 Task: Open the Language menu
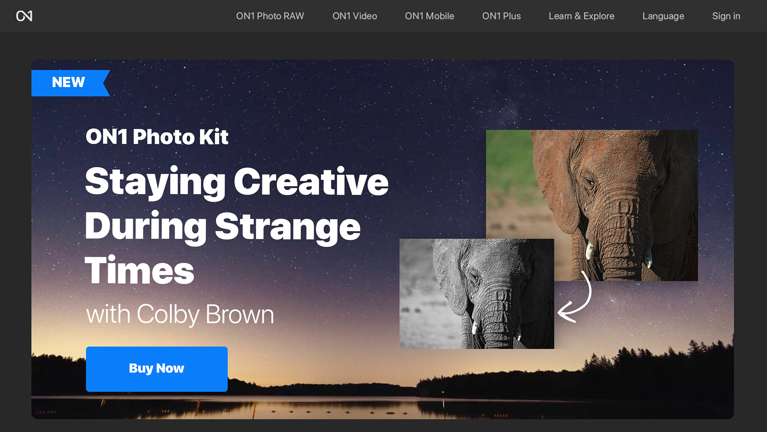click(x=663, y=16)
